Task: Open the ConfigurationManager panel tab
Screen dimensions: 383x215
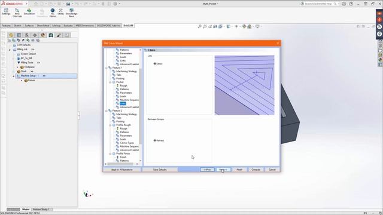Action: click(27, 35)
